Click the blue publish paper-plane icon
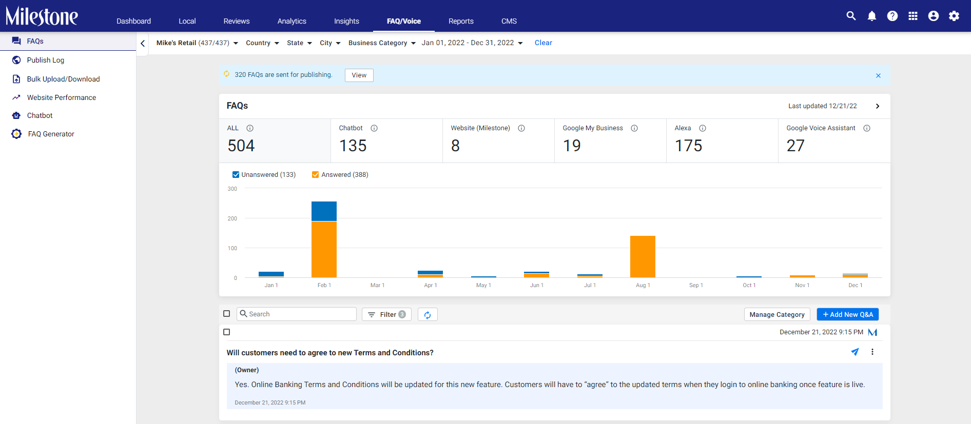 (x=855, y=352)
